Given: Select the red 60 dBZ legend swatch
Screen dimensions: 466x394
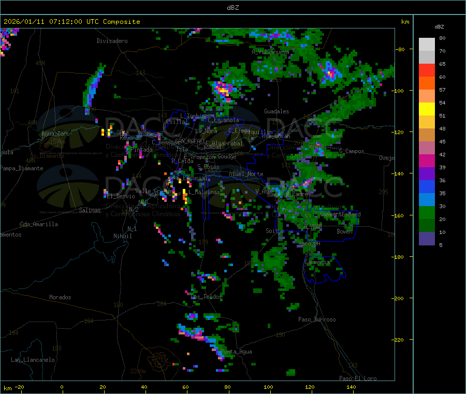Looking at the screenshot, I should 427,70.
